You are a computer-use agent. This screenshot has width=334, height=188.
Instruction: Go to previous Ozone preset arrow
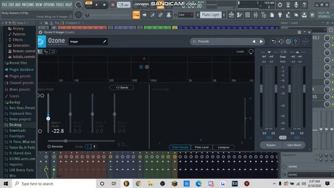click(x=254, y=42)
